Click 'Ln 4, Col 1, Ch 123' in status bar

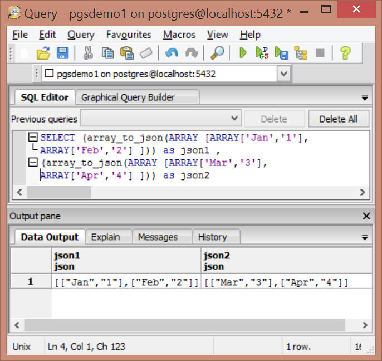pyautogui.click(x=86, y=347)
